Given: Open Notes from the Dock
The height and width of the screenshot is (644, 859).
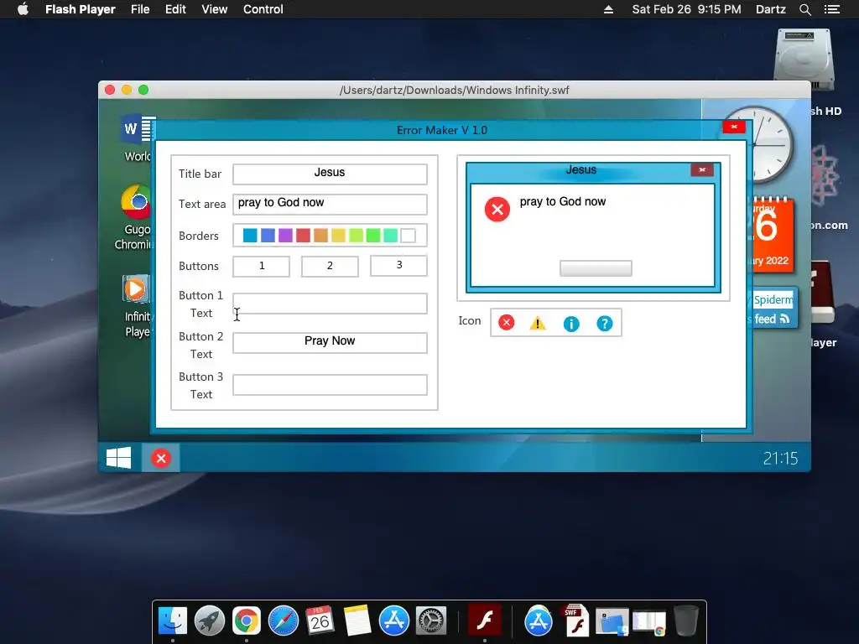Looking at the screenshot, I should point(357,621).
